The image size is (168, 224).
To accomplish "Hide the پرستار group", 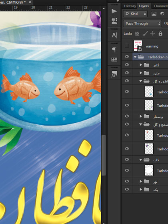I will tap(127, 116).
